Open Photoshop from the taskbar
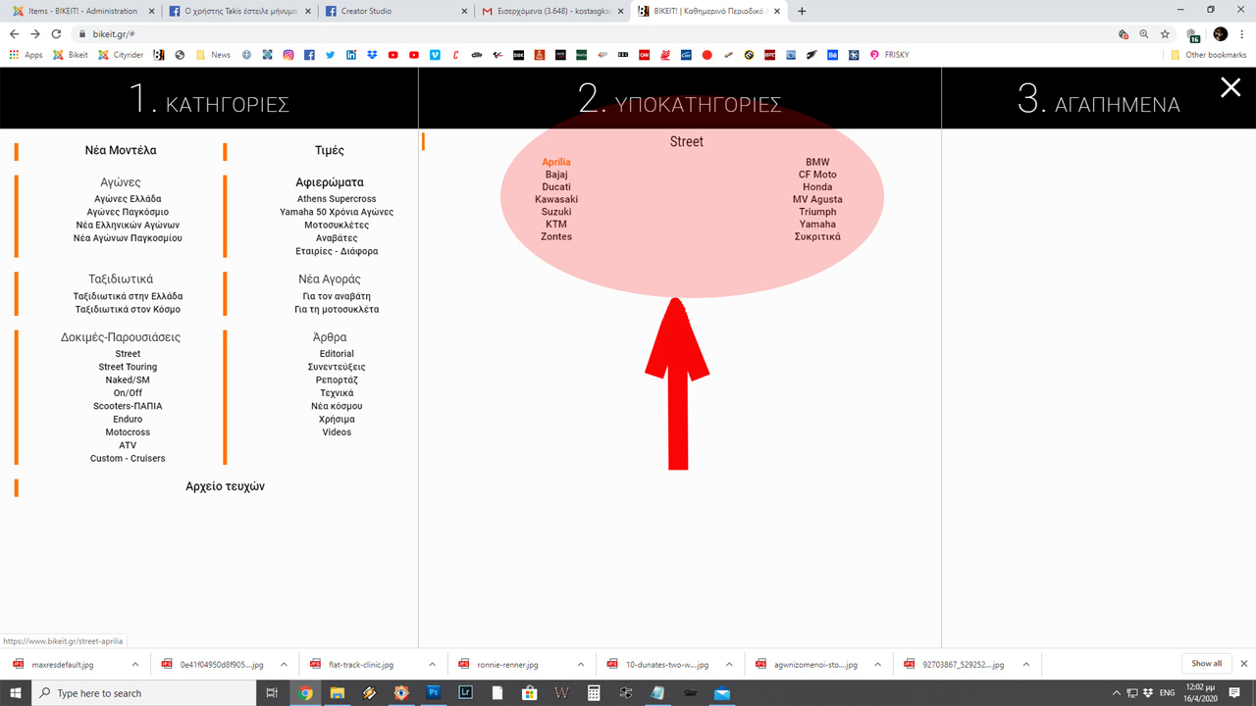 click(x=433, y=693)
